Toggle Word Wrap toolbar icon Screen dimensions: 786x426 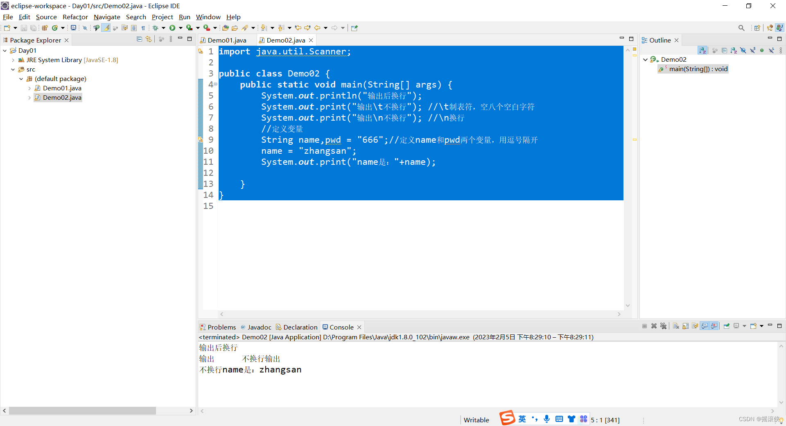(125, 28)
